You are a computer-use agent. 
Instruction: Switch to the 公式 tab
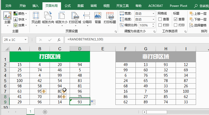(x=68, y=6)
